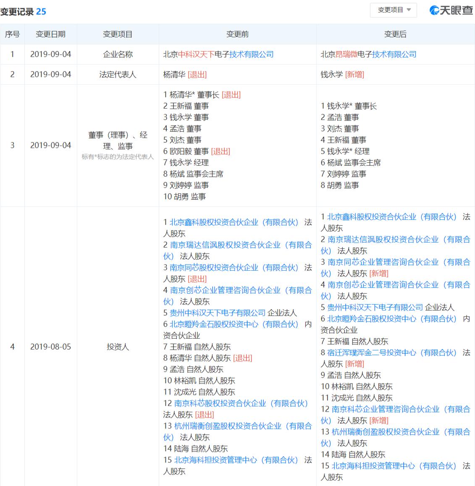Click 杨清华 自然人股东 [退出] entry
This screenshot has width=475, height=486.
207,358
